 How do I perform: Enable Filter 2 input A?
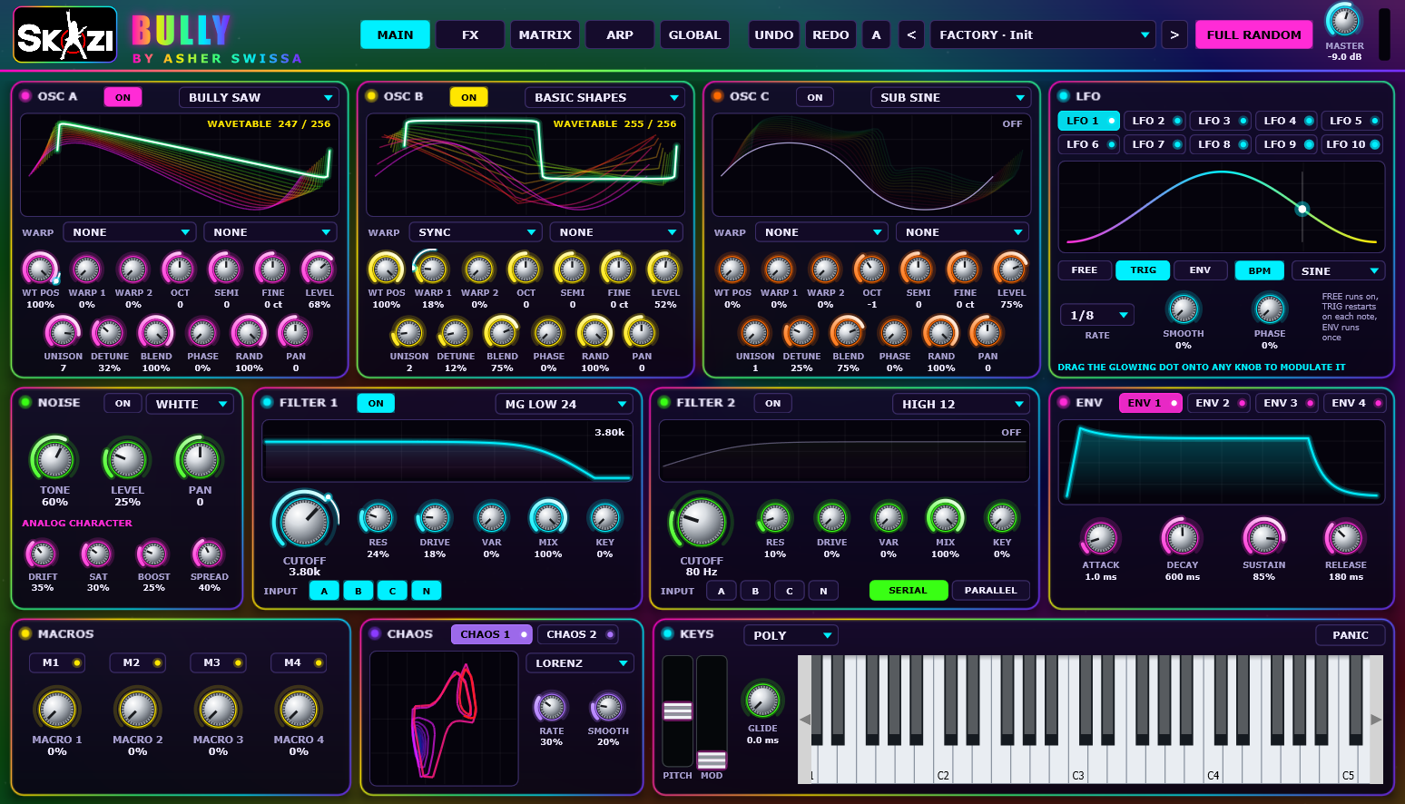coord(721,591)
